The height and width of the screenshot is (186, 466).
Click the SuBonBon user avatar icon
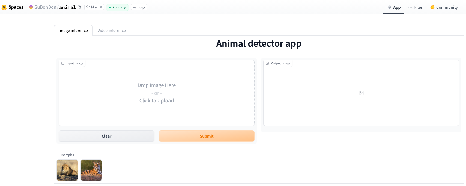point(31,7)
